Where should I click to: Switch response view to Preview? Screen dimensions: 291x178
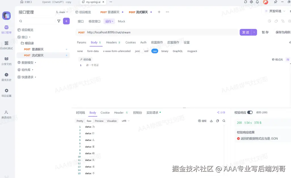[99, 121]
